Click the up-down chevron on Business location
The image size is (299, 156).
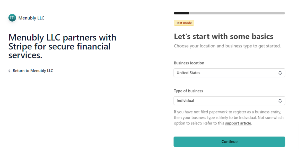coord(280,73)
